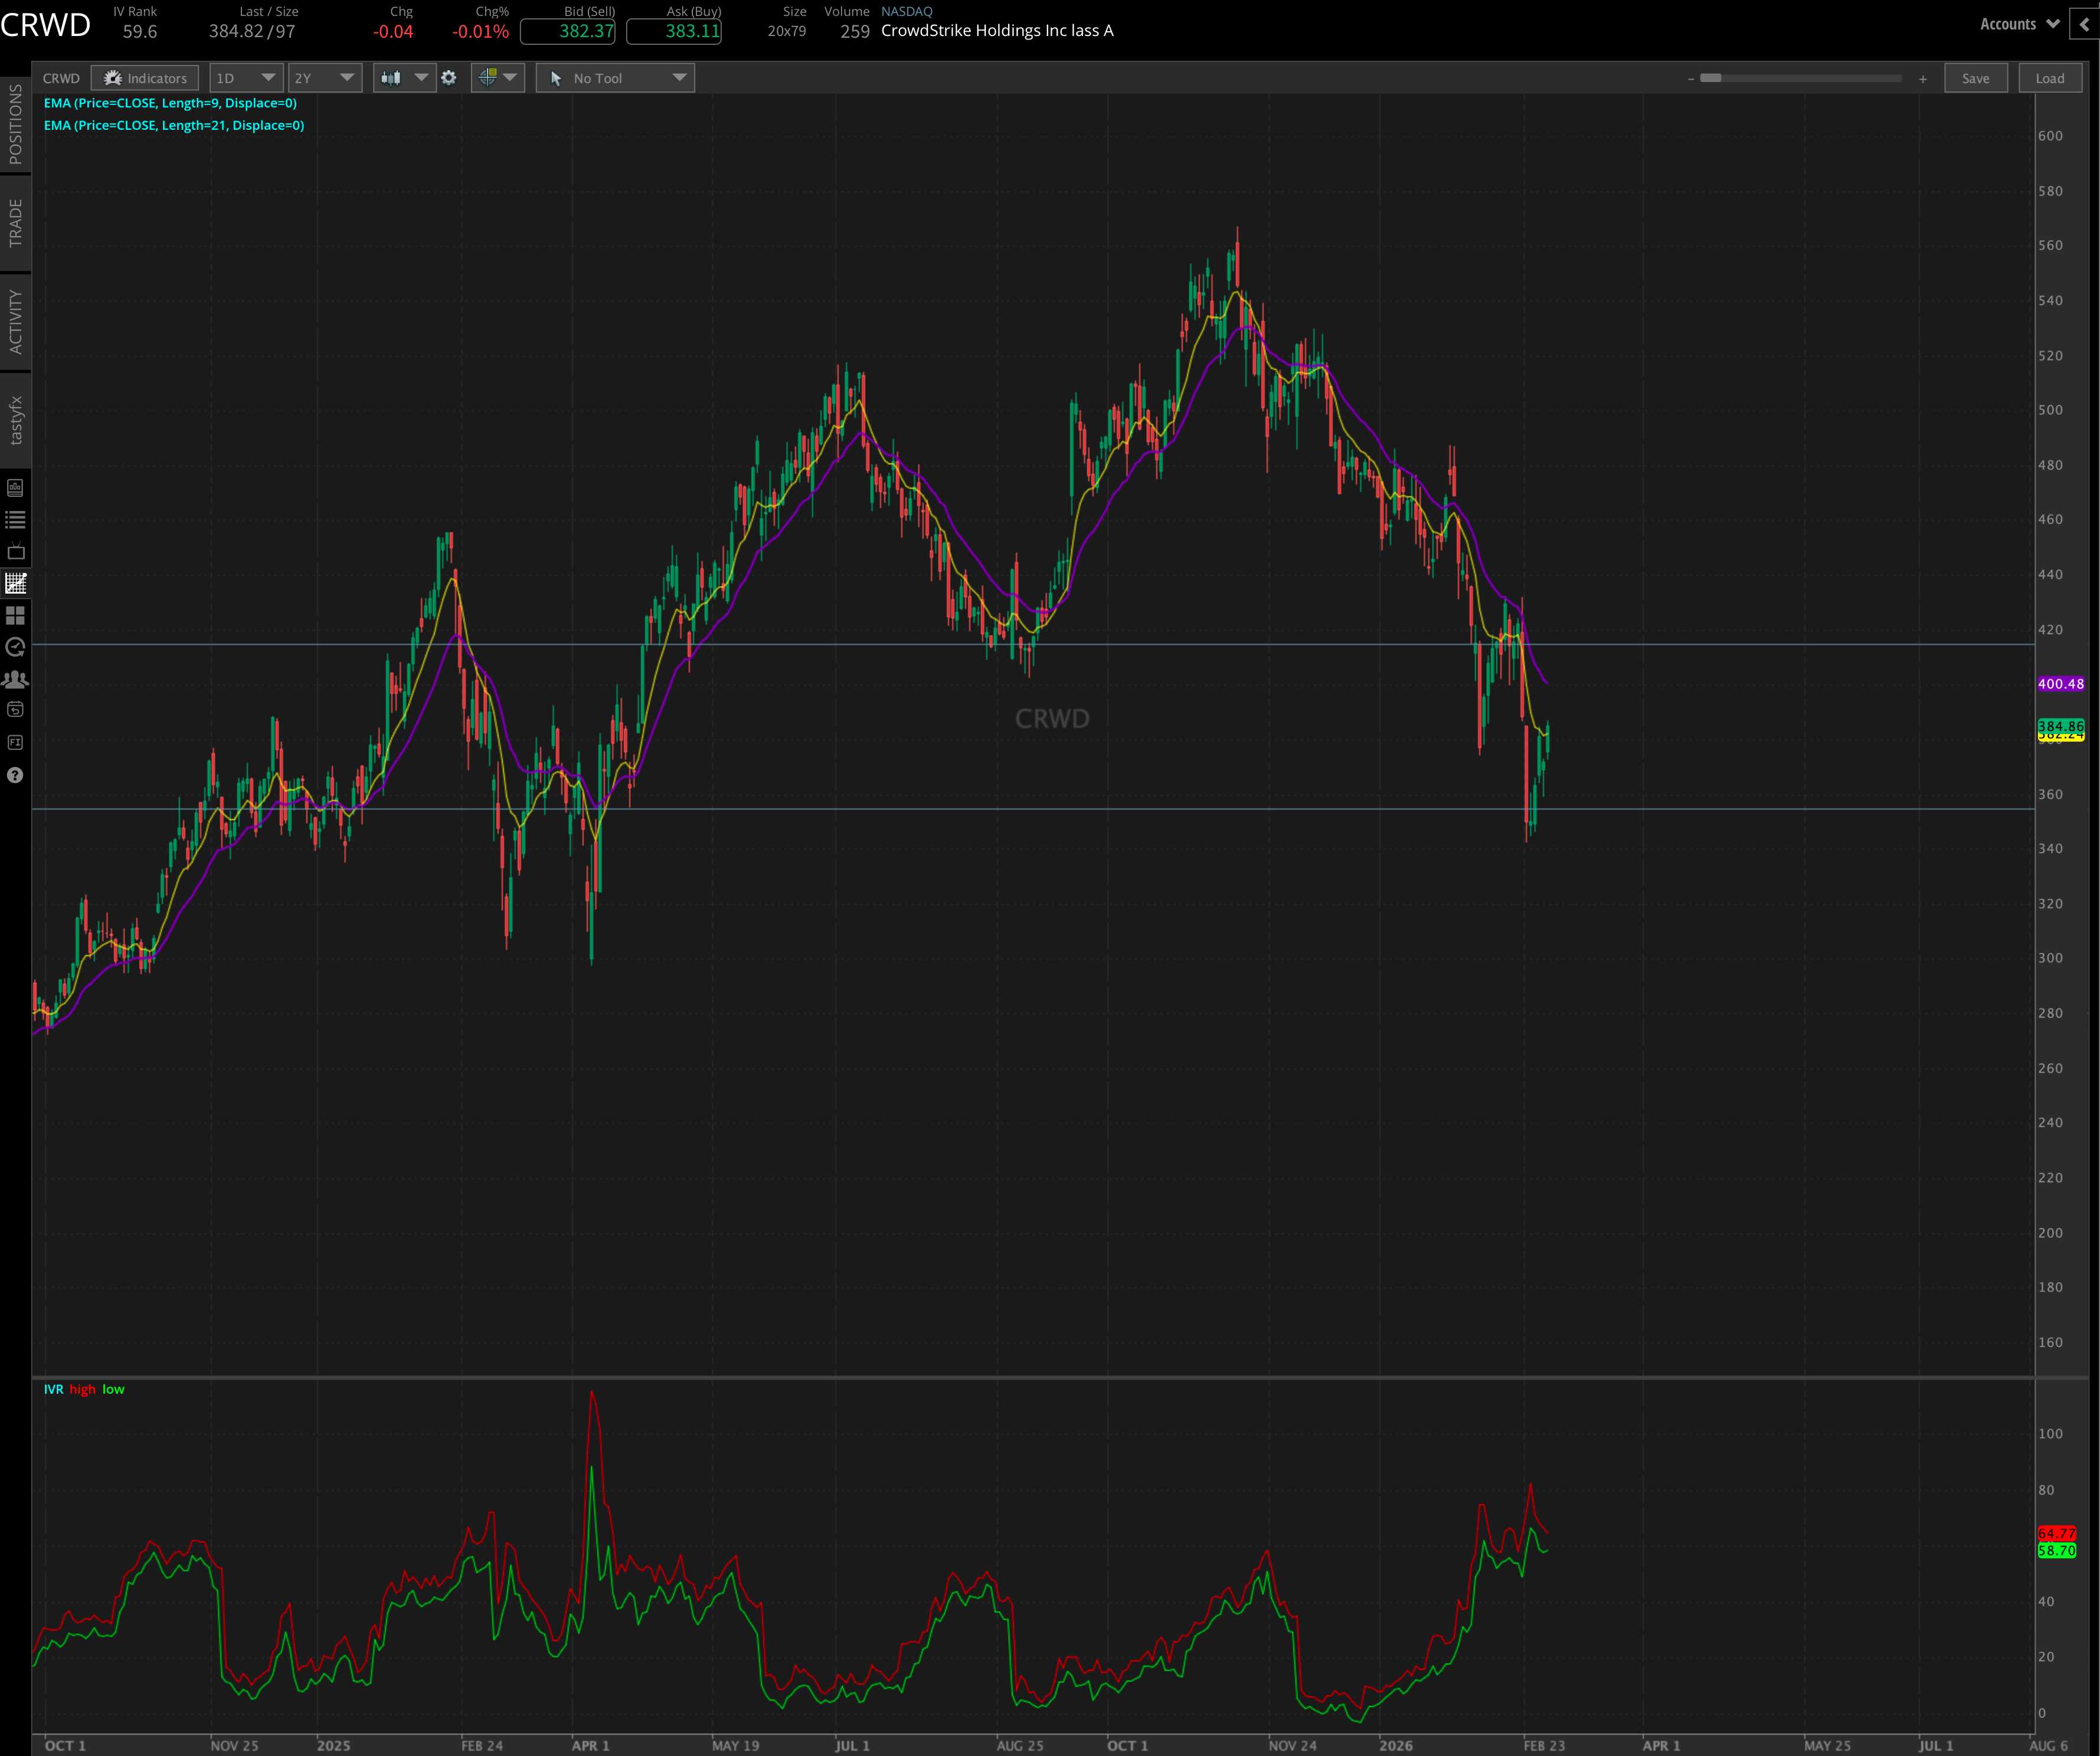Viewport: 2100px width, 1756px height.
Task: Click the help question mark icon
Action: [15, 775]
